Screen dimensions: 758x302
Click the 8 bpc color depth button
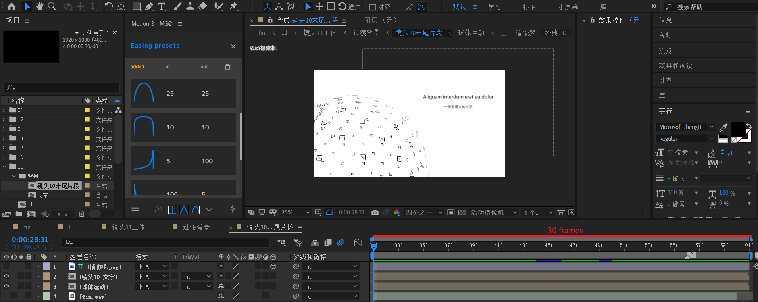point(63,215)
